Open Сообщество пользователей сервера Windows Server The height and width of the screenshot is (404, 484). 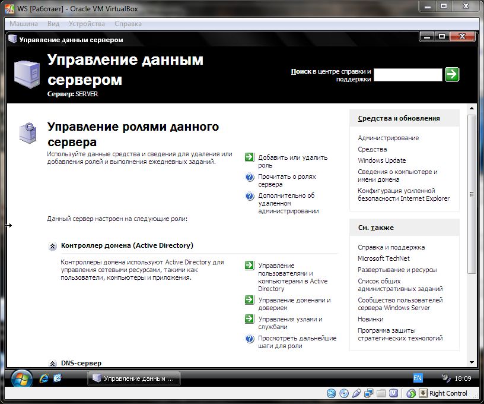point(400,304)
